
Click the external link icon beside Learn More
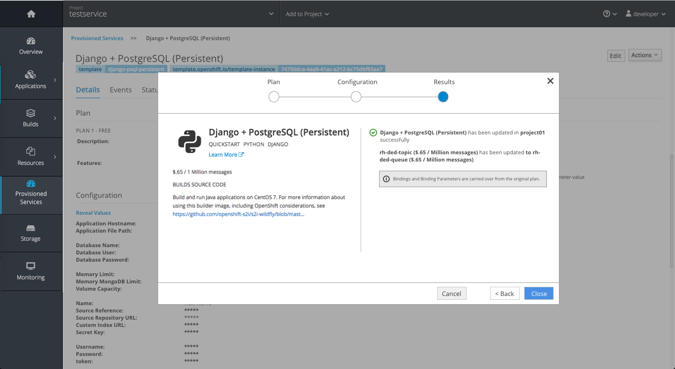[241, 155]
